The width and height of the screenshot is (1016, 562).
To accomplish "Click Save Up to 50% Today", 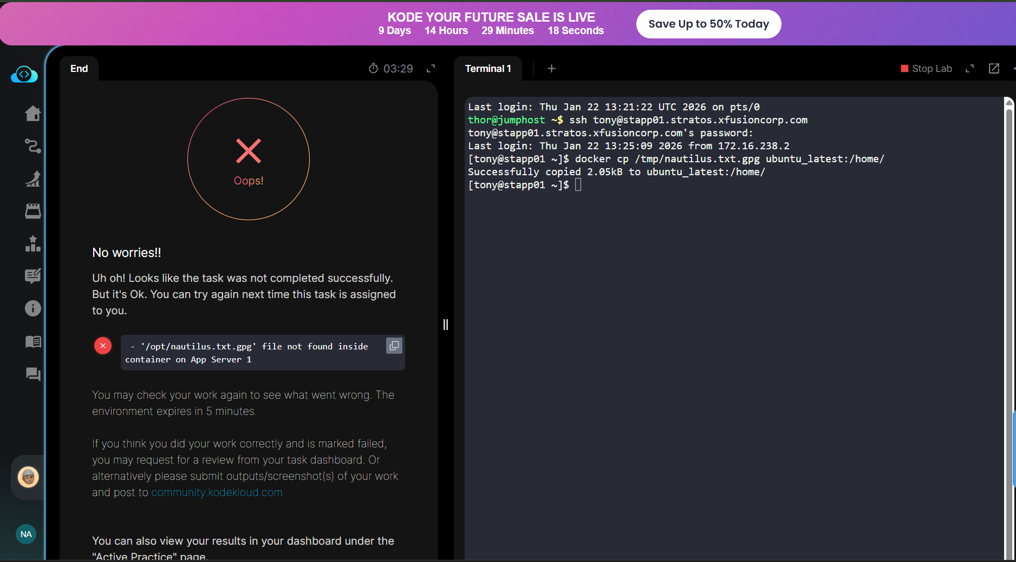I will [x=708, y=24].
